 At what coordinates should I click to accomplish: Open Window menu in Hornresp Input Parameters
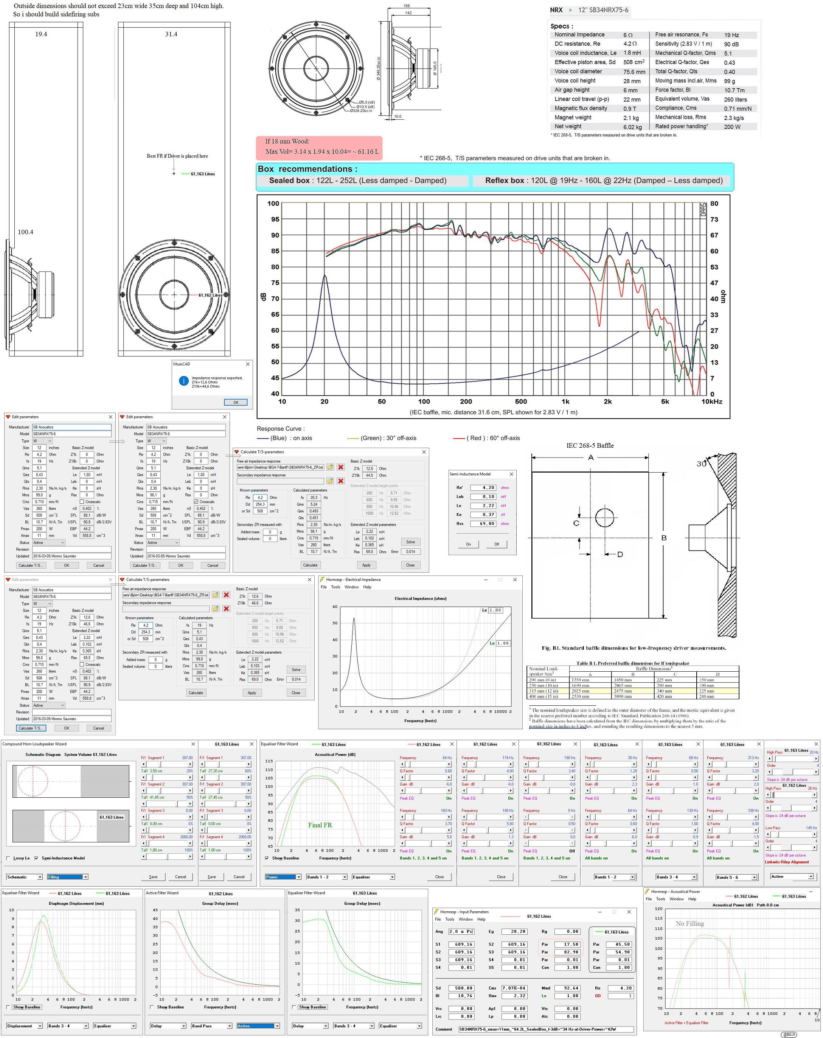tap(466, 919)
